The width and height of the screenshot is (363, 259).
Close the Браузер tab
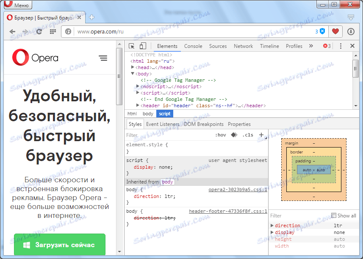pyautogui.click(x=79, y=17)
